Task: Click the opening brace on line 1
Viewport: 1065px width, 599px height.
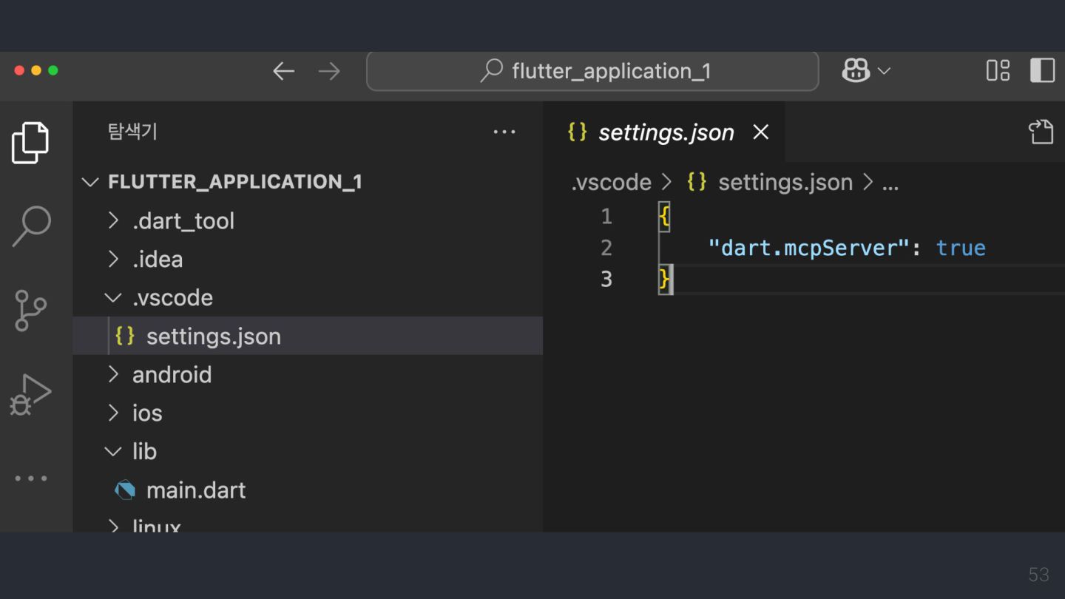Action: [x=664, y=217]
